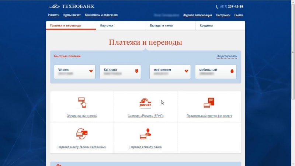Viewport: 295px width, 166px height.
Task: Click the heart icon on Velcom tile
Action: click(91, 71)
